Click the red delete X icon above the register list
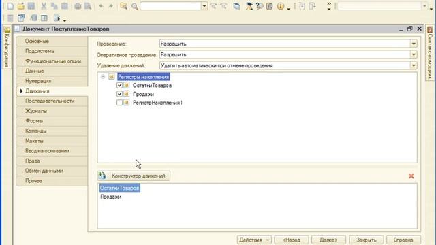The image size is (436, 245). (x=411, y=176)
